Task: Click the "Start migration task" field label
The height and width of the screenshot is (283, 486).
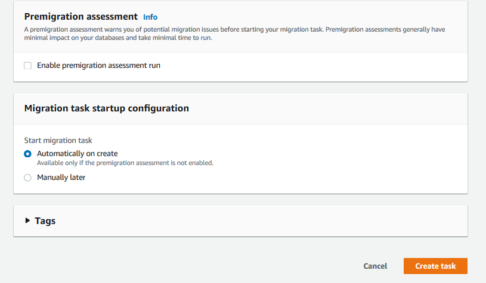Action: click(x=58, y=141)
